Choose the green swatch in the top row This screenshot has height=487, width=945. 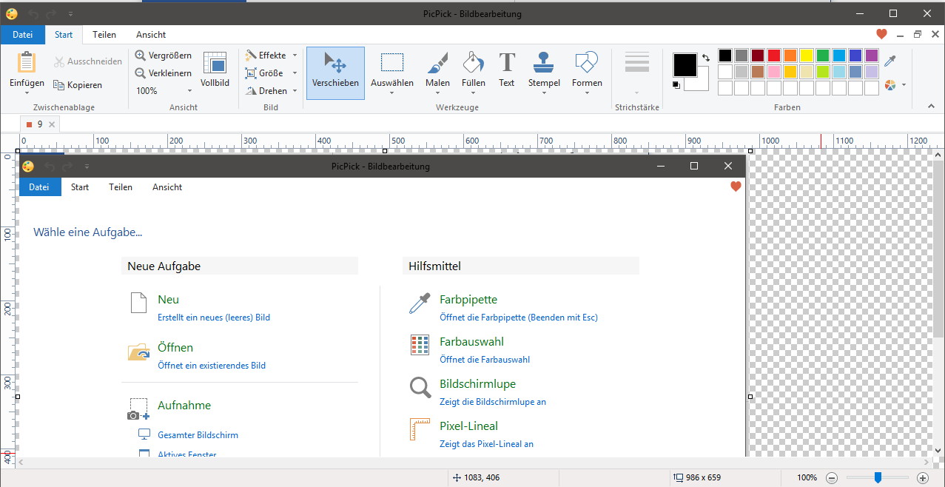[x=822, y=56]
